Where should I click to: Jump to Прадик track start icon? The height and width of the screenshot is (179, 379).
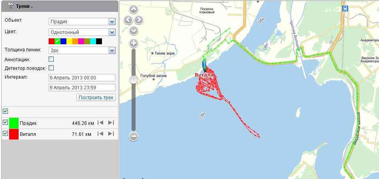[100, 123]
